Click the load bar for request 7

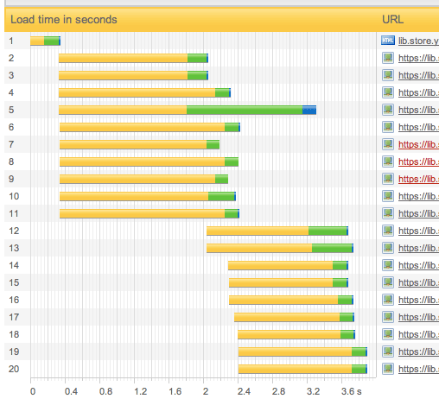click(x=139, y=144)
